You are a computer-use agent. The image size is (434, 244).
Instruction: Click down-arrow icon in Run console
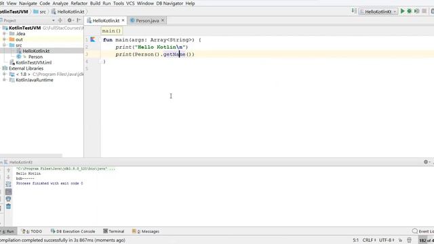tap(9, 177)
